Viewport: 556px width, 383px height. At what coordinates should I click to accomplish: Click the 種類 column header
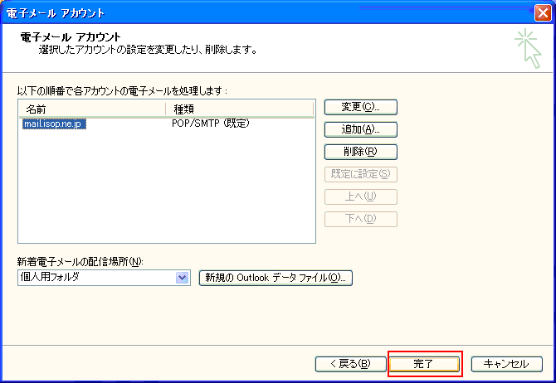point(240,109)
